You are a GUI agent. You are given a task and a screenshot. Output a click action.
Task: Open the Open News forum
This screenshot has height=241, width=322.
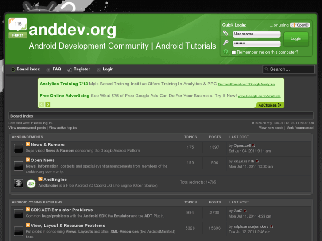click(43, 160)
